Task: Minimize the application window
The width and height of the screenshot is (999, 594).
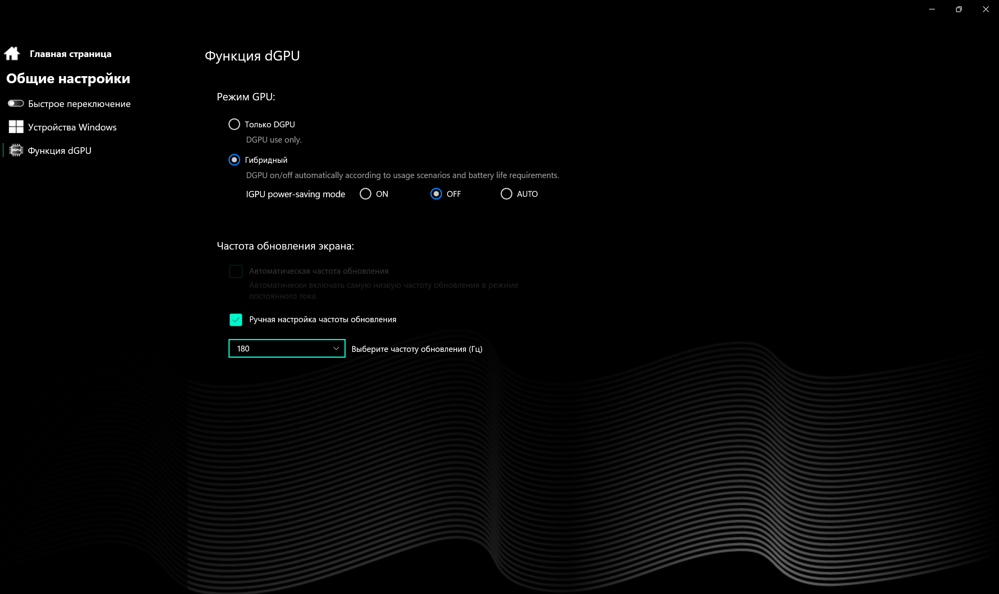Action: (932, 9)
